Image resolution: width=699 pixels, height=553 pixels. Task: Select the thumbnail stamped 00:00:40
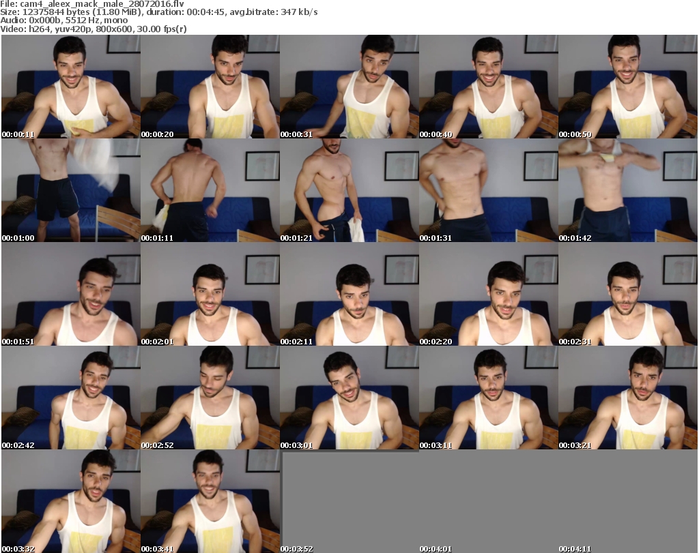coord(489,87)
